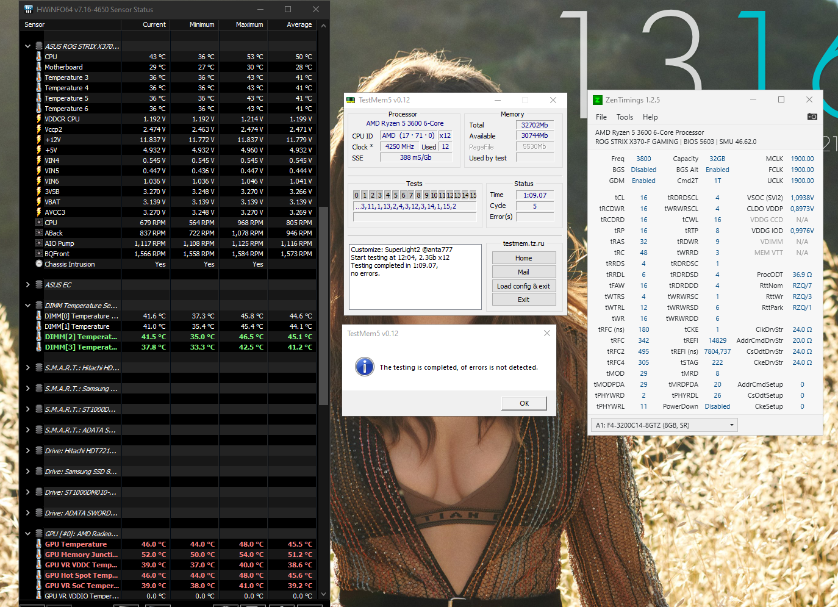Click the chip icon of ASUS ROG STRIX group

click(39, 46)
